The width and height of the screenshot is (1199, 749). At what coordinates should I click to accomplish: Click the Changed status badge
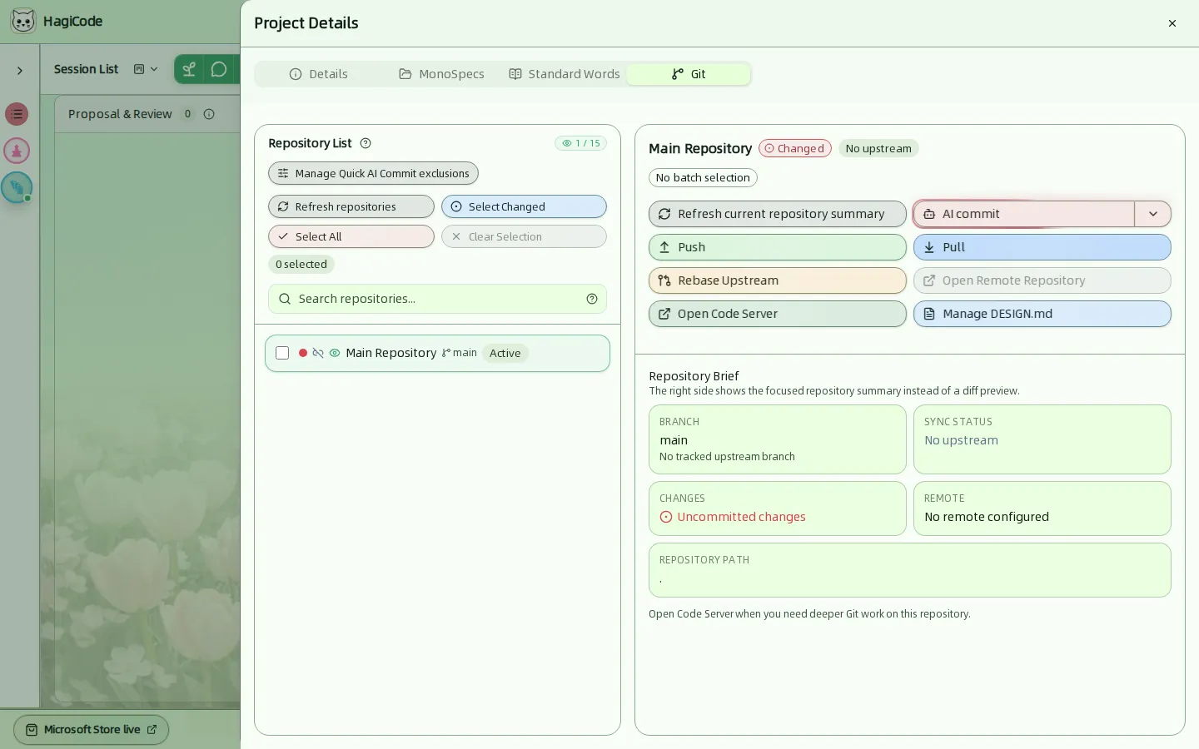click(795, 148)
